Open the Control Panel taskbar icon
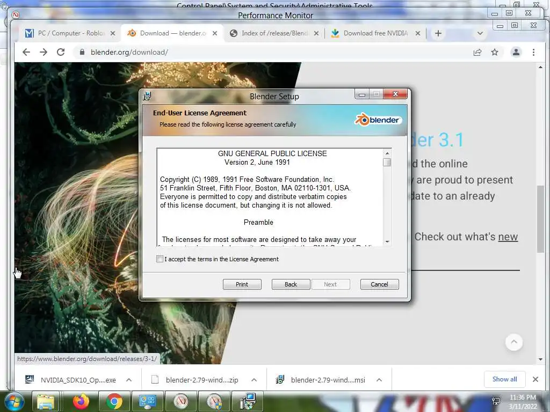The image size is (550, 412). (147, 401)
